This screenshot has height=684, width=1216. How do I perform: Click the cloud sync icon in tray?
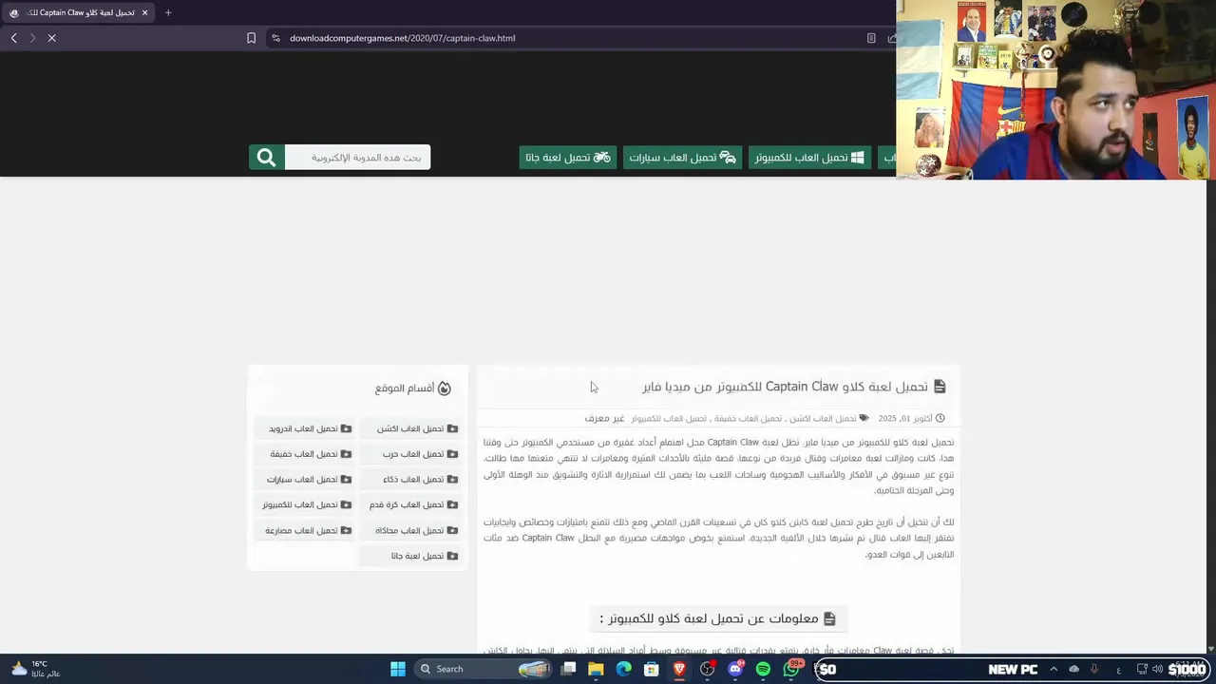point(1074,669)
